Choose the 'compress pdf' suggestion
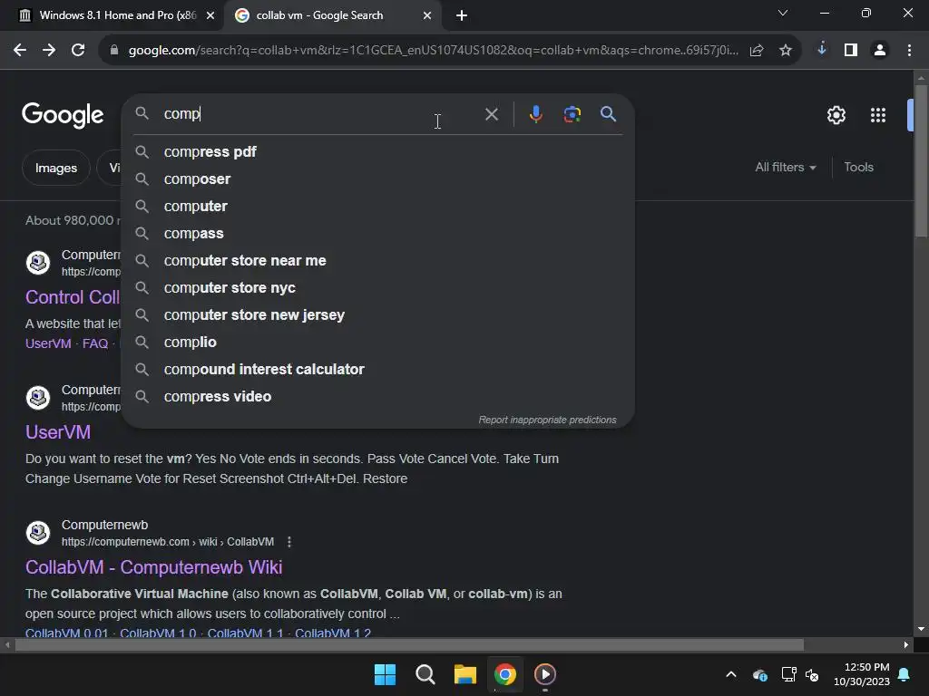Screen dimensions: 929x696 coord(378,152)
